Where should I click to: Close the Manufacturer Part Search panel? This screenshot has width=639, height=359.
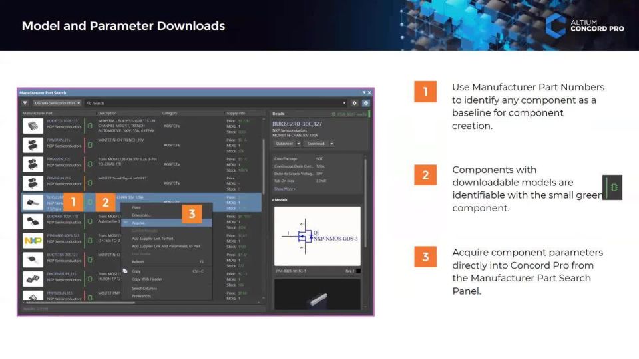(369, 93)
